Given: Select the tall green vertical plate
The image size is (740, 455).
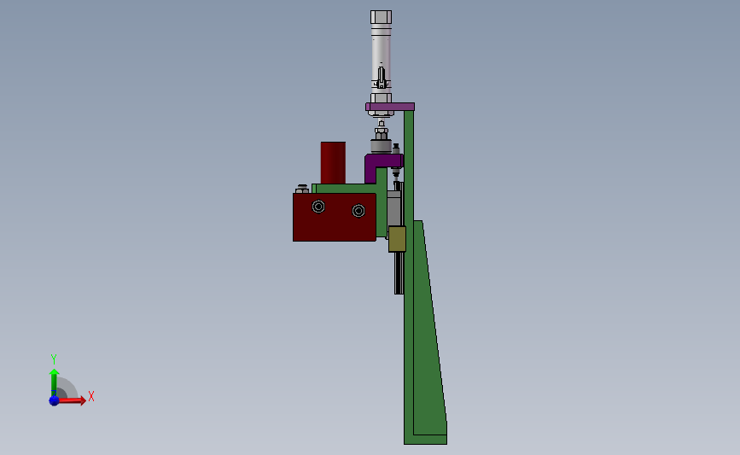Looking at the screenshot, I should pyautogui.click(x=409, y=278).
